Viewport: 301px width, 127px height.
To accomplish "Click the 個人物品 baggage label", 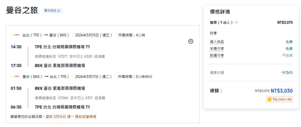I will (x=217, y=42).
